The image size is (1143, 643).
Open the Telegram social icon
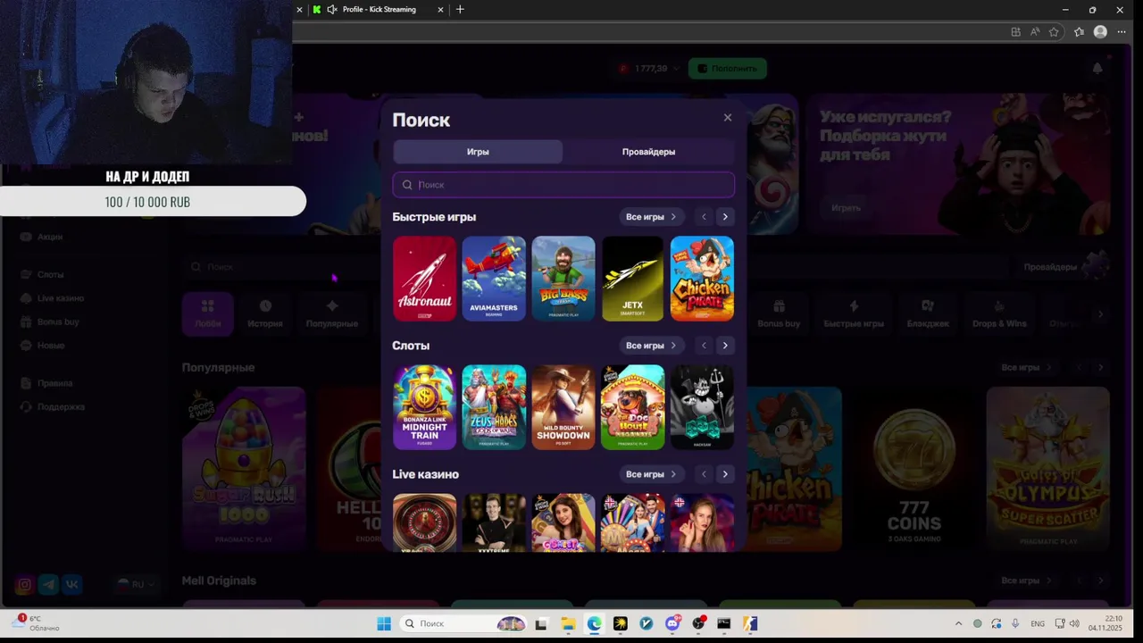48,585
